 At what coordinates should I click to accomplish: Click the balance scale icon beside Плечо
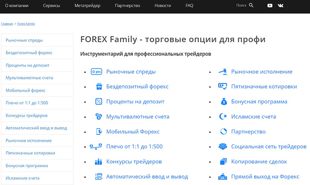[x=96, y=146]
